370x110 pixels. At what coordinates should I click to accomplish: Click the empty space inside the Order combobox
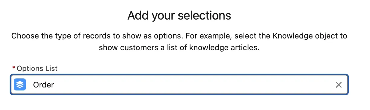click(193, 85)
